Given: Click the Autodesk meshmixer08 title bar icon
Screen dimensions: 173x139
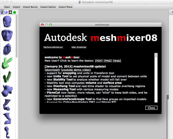Looking at the screenshot, I should [x=80, y=2].
